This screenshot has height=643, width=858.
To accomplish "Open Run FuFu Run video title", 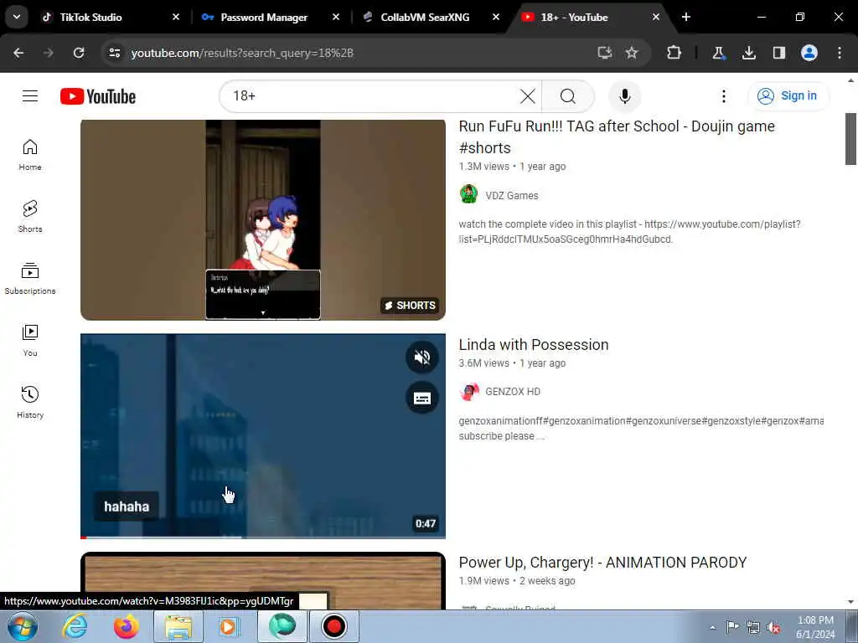I will pyautogui.click(x=617, y=136).
